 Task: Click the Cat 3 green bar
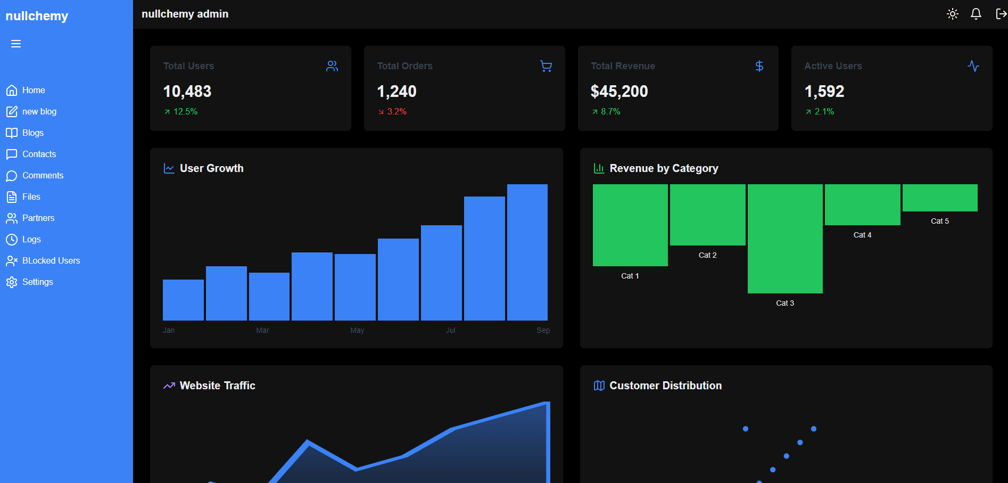[785, 239]
